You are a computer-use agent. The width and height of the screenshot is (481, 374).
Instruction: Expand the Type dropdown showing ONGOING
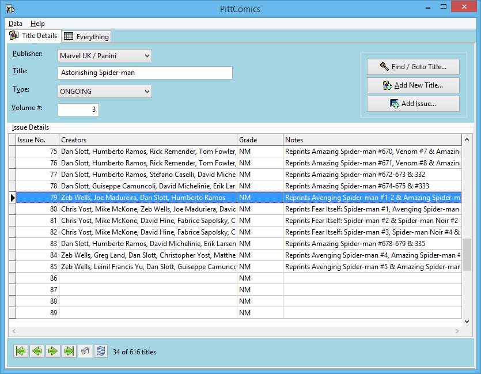(x=147, y=92)
